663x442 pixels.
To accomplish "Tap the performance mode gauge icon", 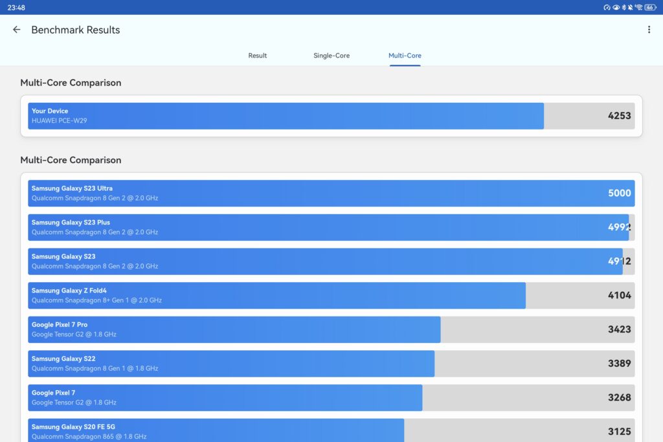I will pyautogui.click(x=607, y=7).
